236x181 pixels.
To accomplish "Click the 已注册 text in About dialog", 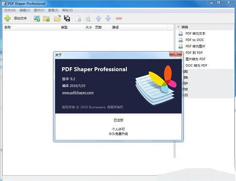I will coord(118,120).
